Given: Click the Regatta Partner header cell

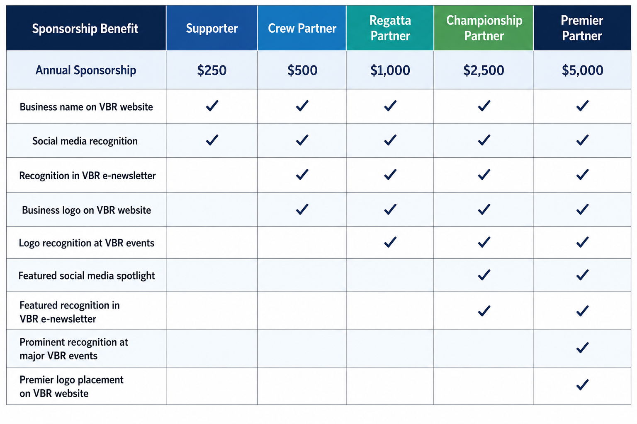Looking at the screenshot, I should (390, 28).
